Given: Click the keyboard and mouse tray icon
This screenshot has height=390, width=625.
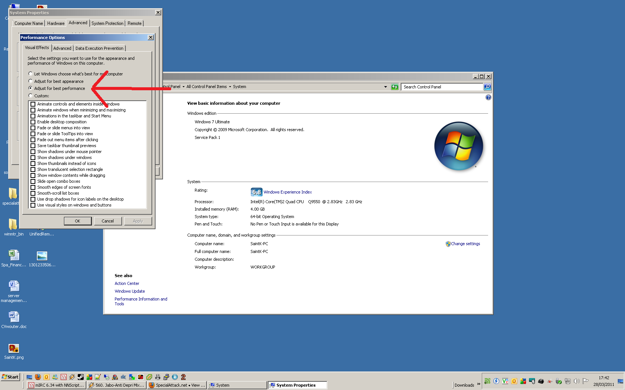Looking at the screenshot, I should click(x=532, y=381).
